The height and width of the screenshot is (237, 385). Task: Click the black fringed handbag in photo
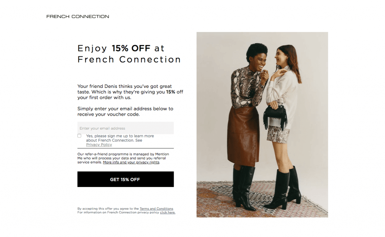pos(275,117)
